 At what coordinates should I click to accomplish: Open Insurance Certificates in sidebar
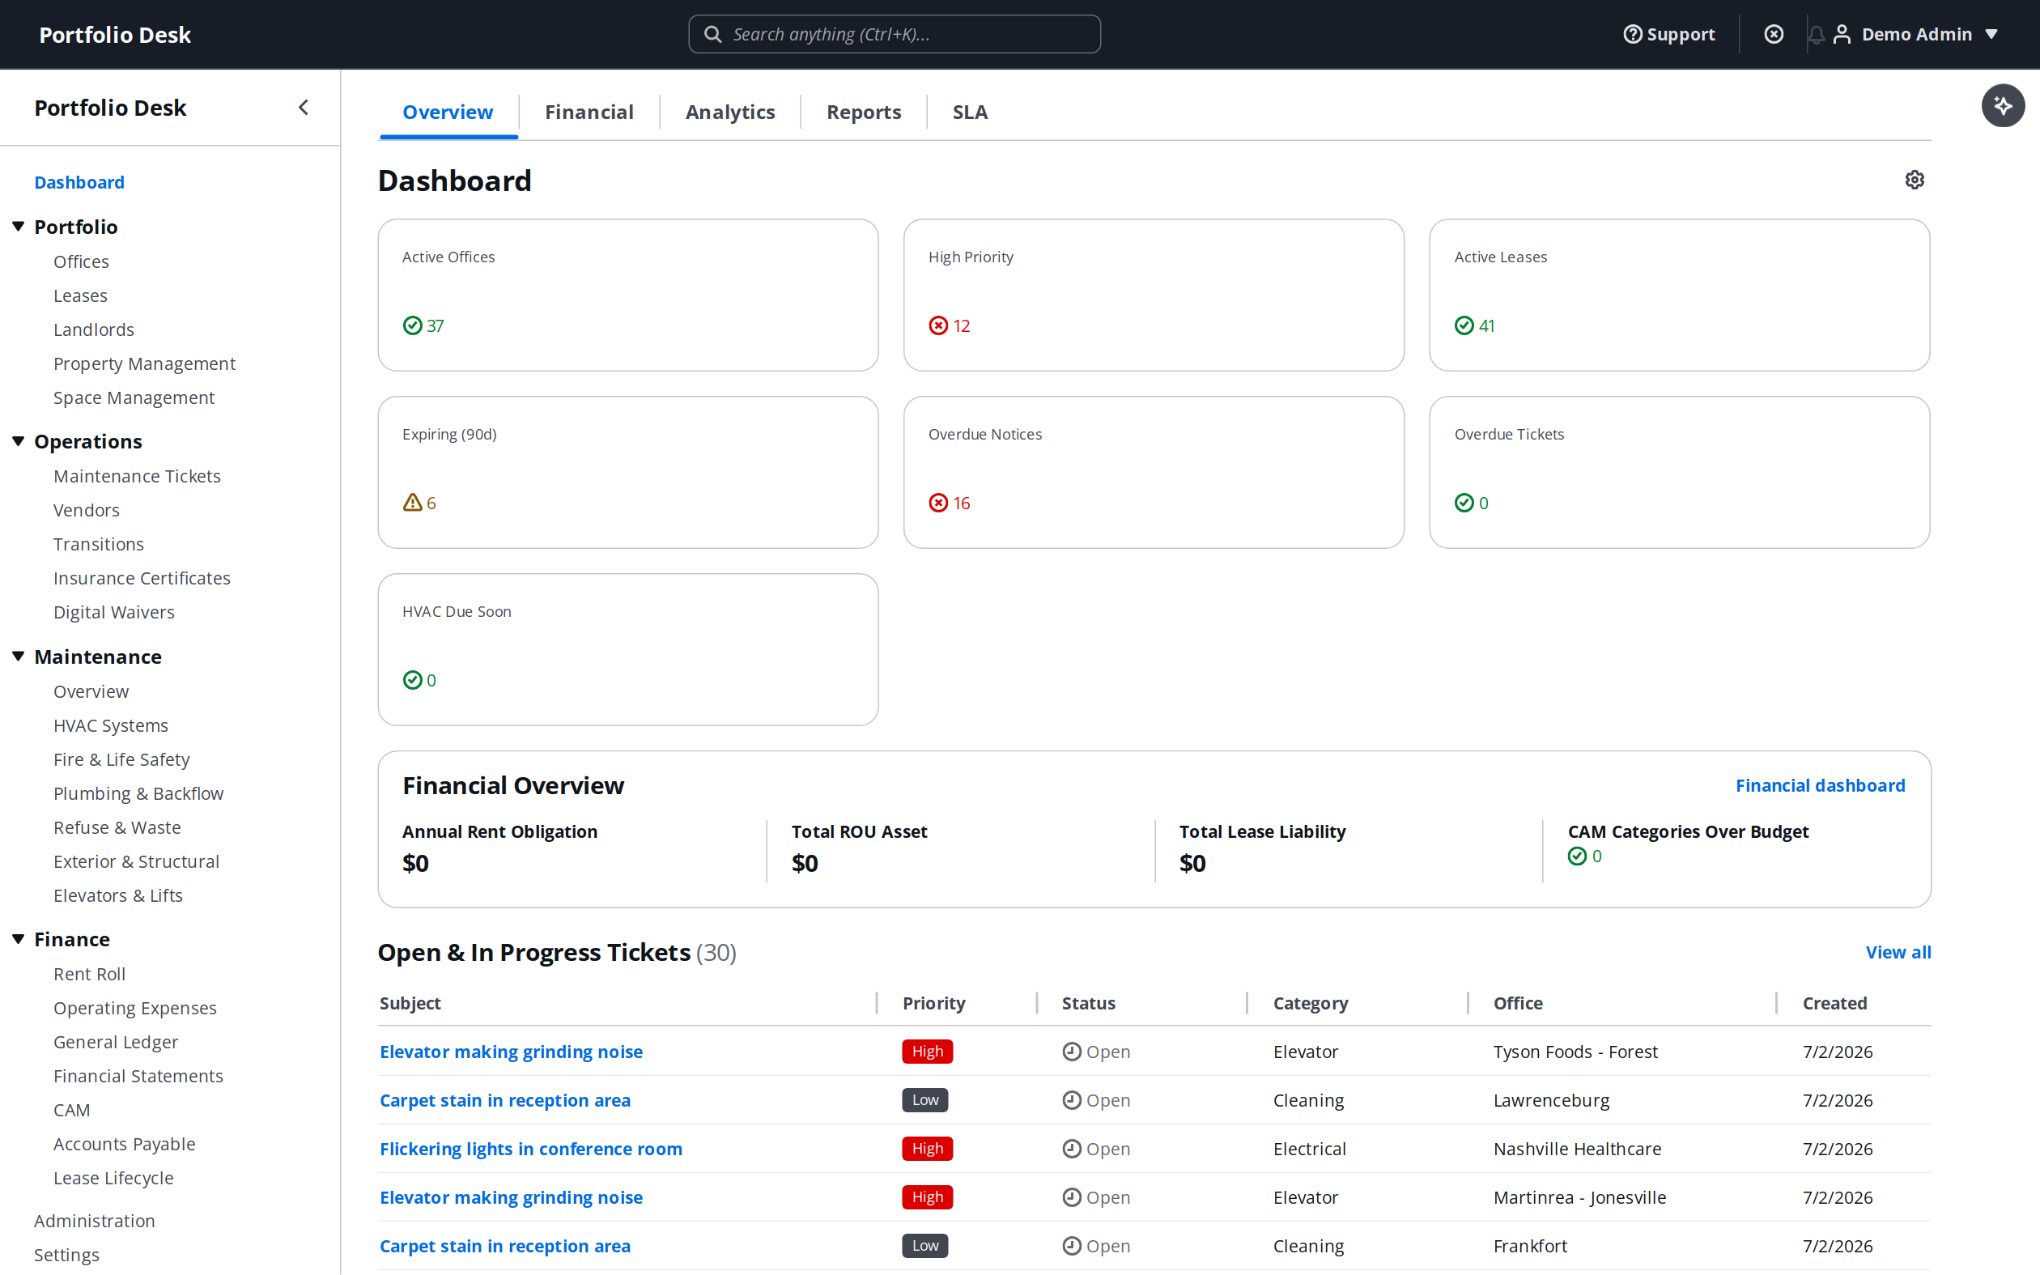(142, 578)
